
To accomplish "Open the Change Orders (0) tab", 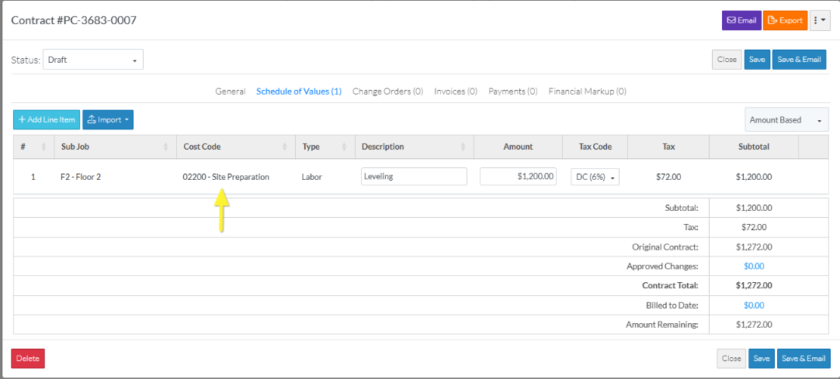I will (388, 91).
